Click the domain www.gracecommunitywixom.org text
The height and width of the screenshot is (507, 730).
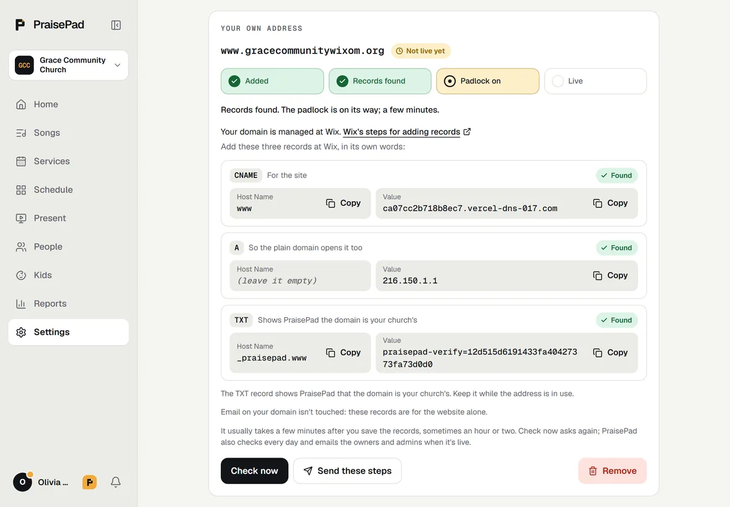303,51
